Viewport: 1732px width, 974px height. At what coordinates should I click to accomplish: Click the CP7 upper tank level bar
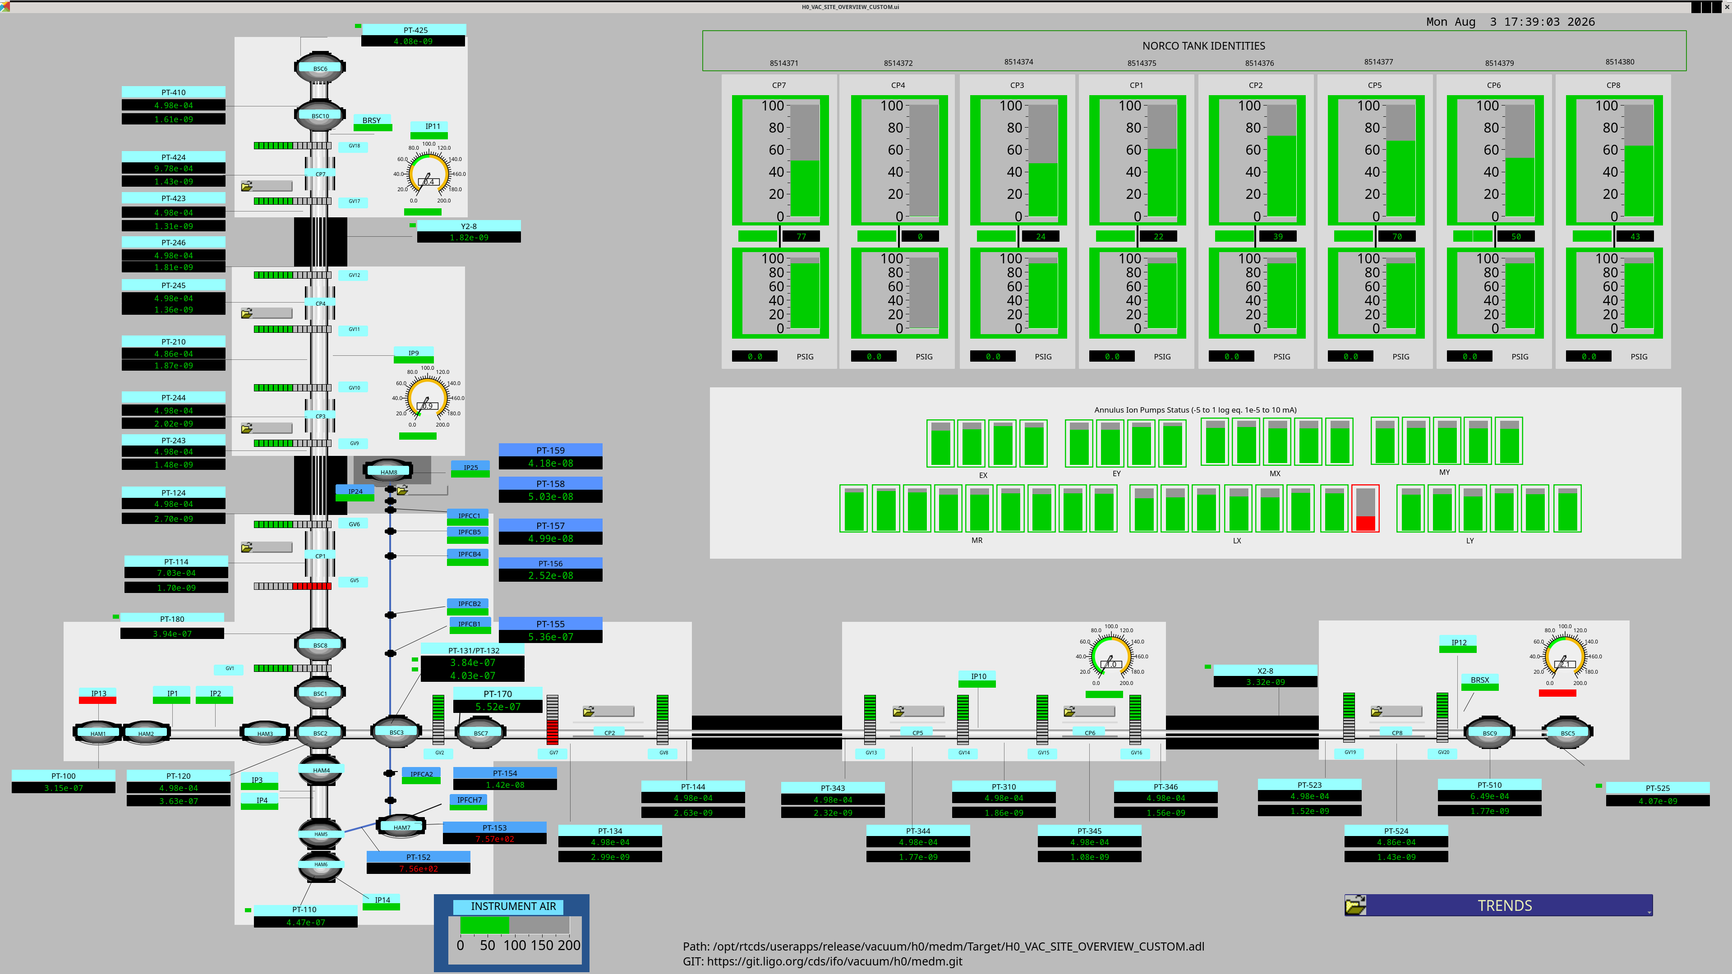coord(805,161)
